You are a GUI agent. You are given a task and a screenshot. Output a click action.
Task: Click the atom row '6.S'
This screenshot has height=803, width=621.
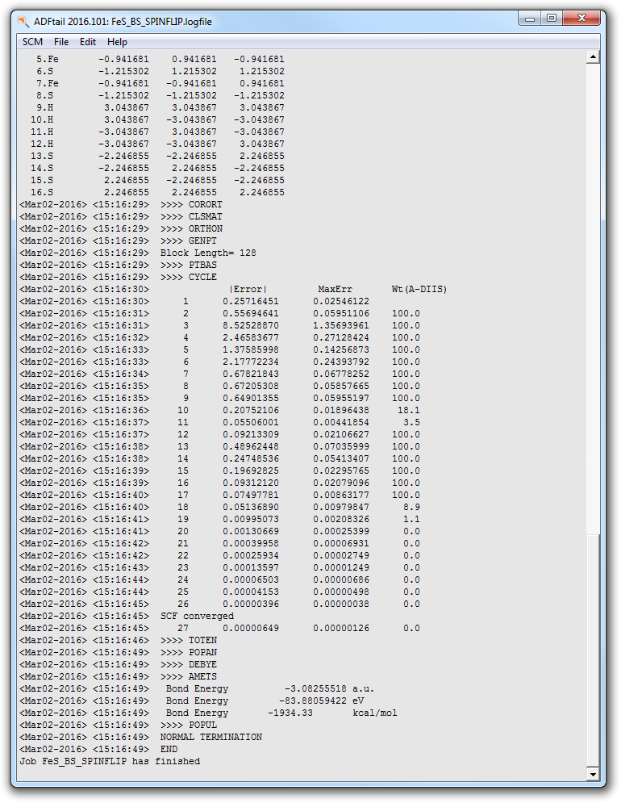(160, 71)
